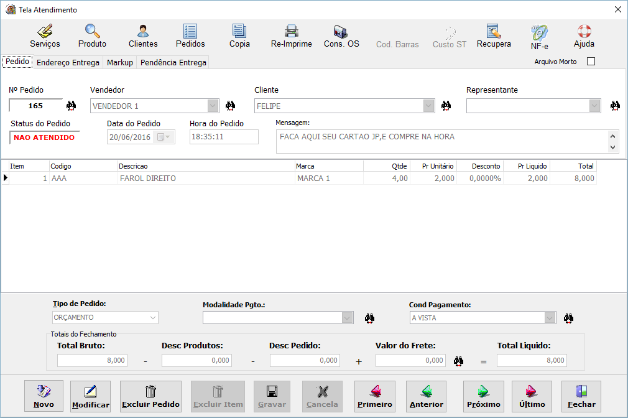Open Ajuda lifebuoy help icon
Screen dimensions: 628x418
[584, 36]
